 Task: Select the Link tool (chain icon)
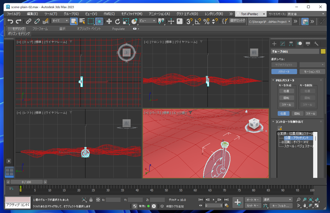click(28, 21)
